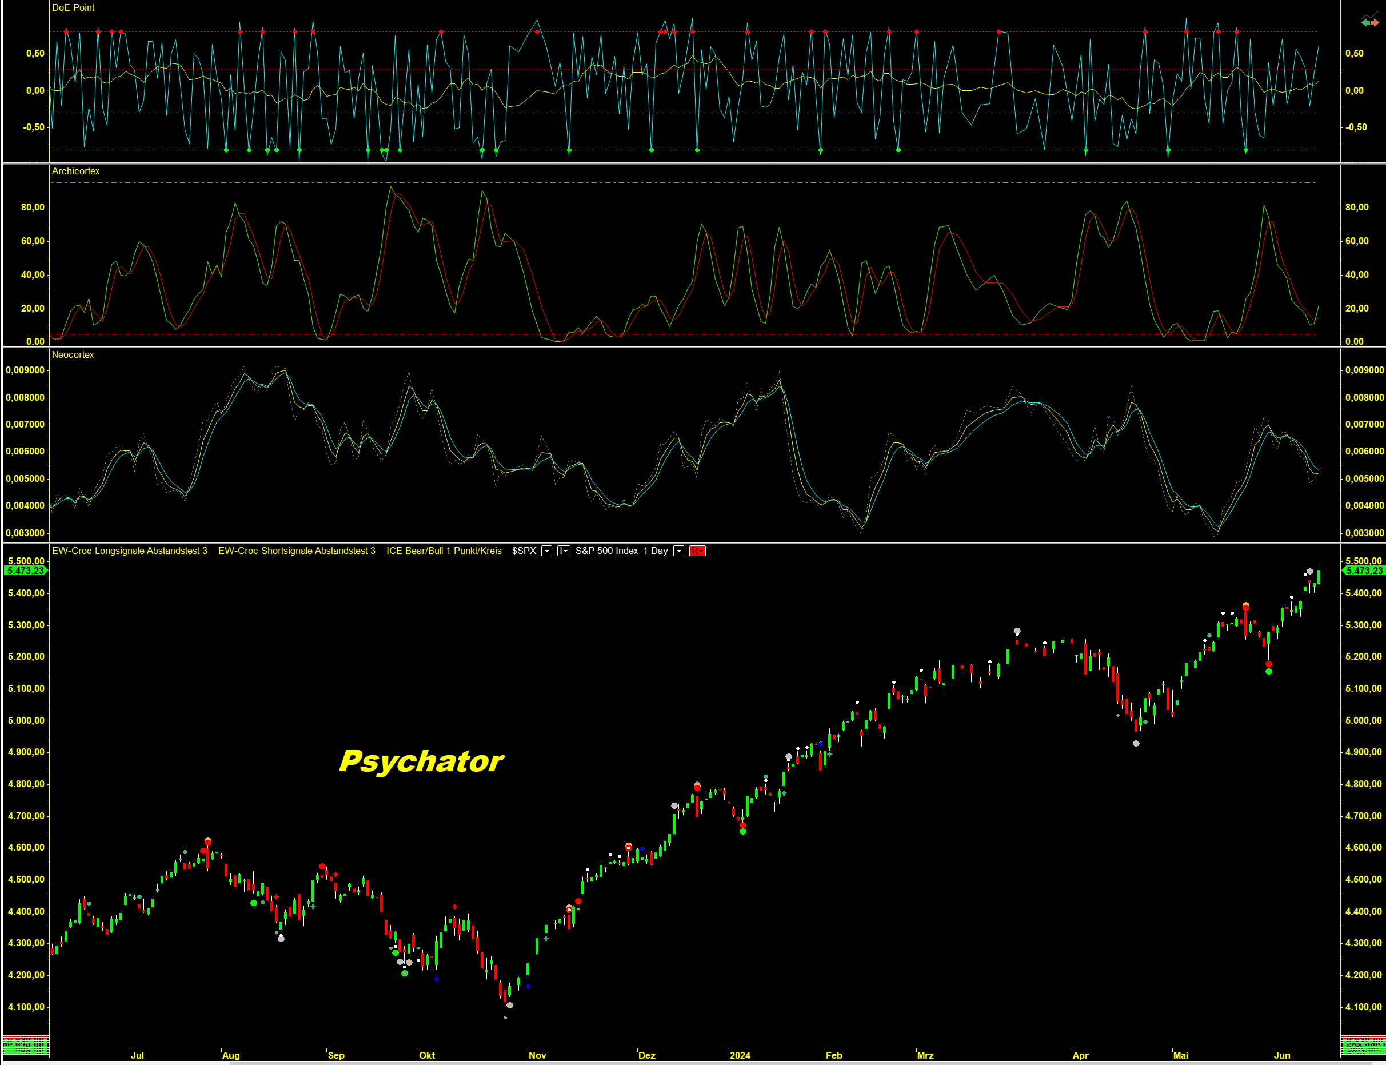Select EW-Croc Longsignale Abstandstest 3 label
The width and height of the screenshot is (1386, 1065).
(129, 551)
